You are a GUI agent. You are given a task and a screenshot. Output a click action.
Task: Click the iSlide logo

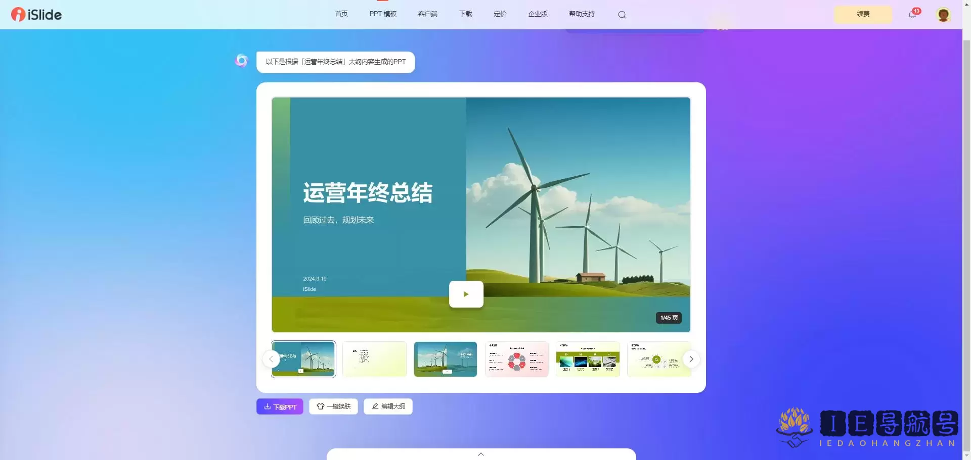click(36, 15)
